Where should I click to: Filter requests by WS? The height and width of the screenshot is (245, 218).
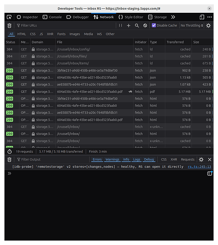tap(99, 34)
